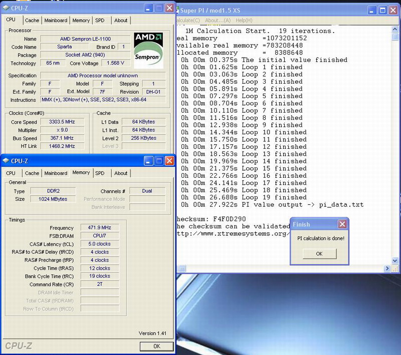The image size is (401, 355).
Task: Click L1 Data value 64 KBytes
Action: 143,122
